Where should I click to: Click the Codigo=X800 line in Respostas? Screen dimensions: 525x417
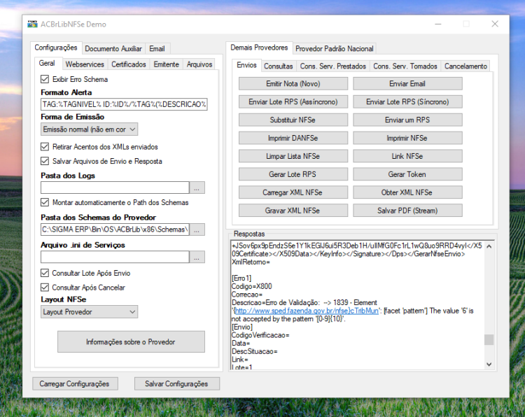(x=252, y=286)
